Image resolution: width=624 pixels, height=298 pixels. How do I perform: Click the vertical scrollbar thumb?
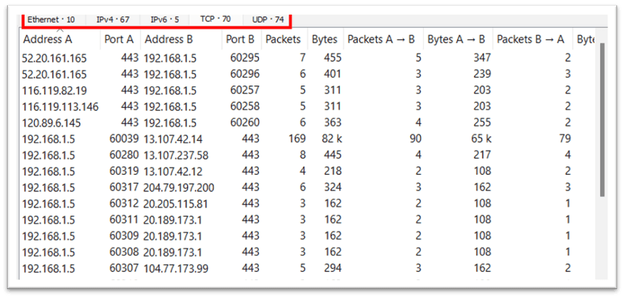[x=602, y=119]
